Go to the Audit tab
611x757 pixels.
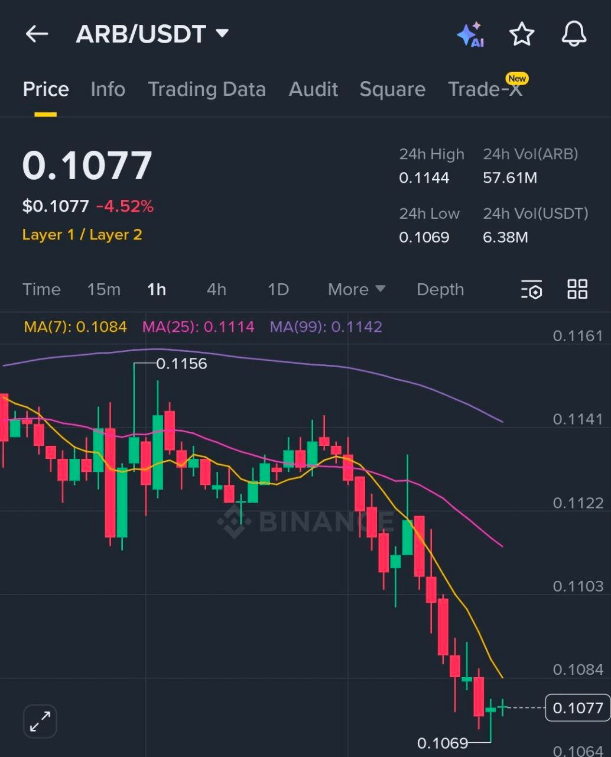click(x=313, y=89)
